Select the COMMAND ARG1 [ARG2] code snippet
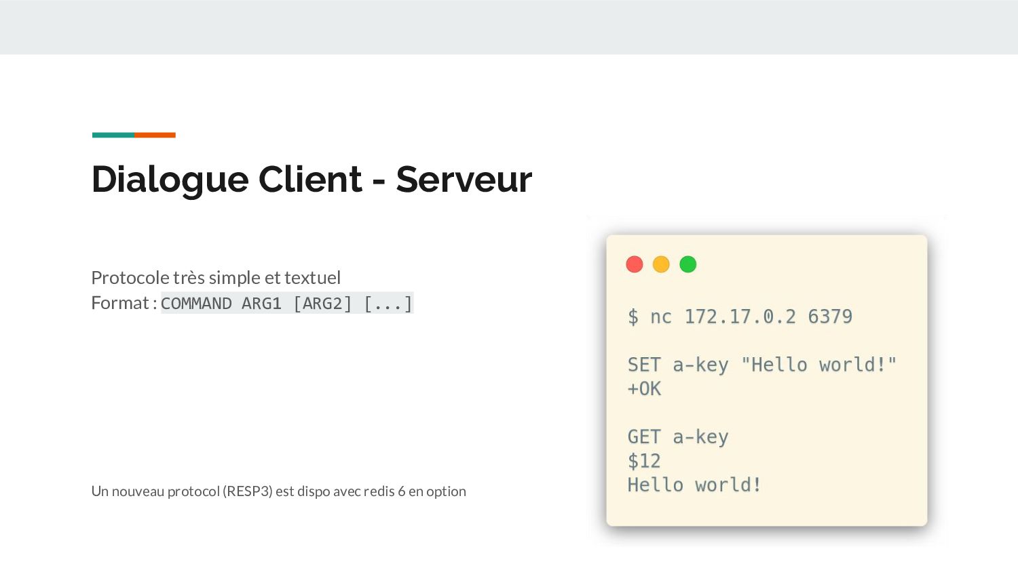 tap(286, 304)
